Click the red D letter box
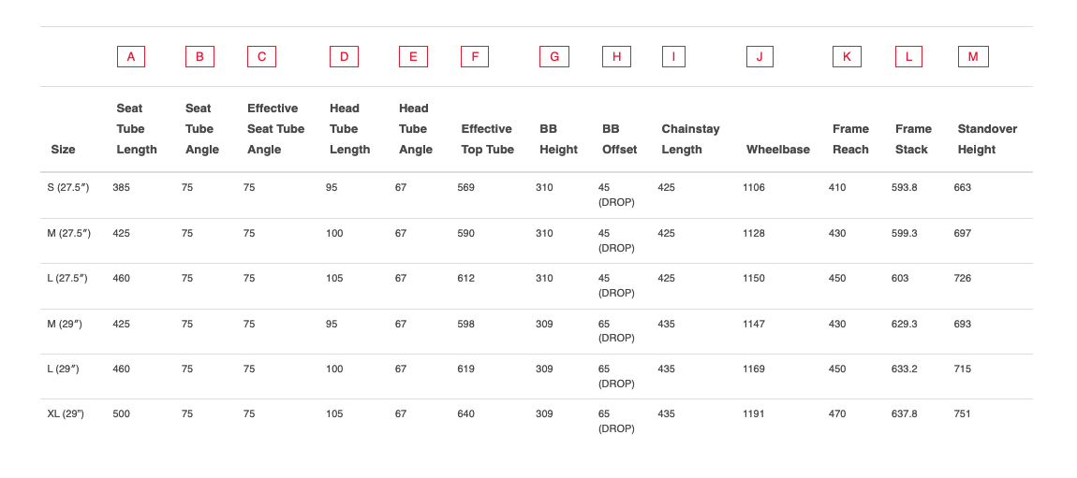The image size is (1077, 478). [344, 57]
